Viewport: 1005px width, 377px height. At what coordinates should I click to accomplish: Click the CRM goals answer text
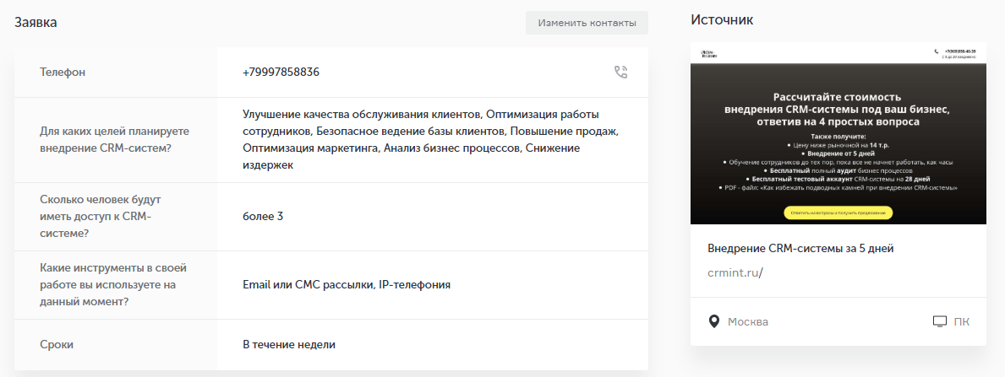pos(431,140)
